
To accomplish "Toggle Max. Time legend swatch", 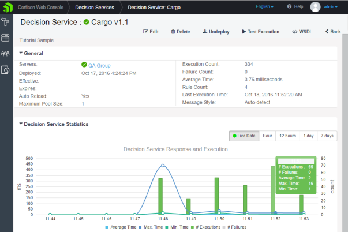I will pos(140,227).
